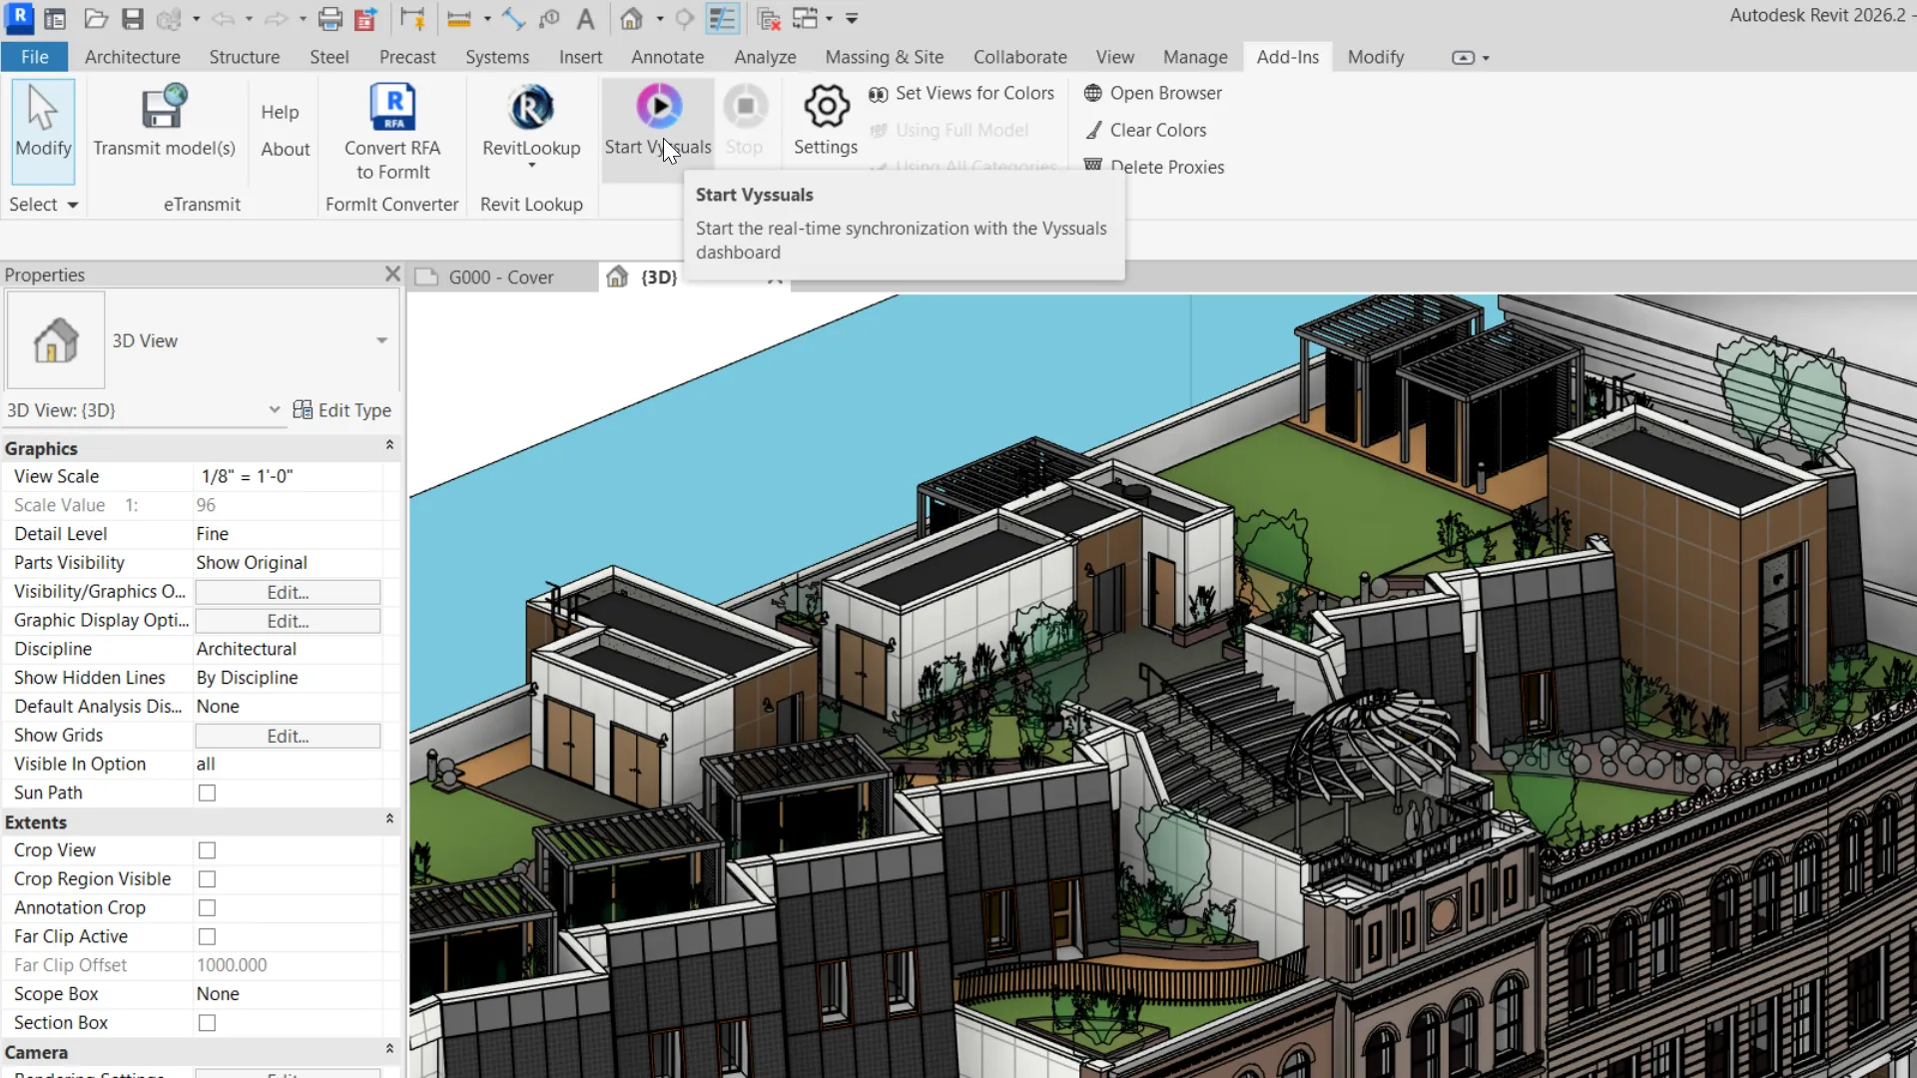Viewport: 1917px width, 1078px height.
Task: Switch to the Annotate ribbon tab
Action: (667, 57)
